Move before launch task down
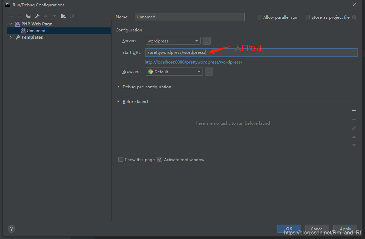The height and width of the screenshot is (239, 365). (354, 145)
